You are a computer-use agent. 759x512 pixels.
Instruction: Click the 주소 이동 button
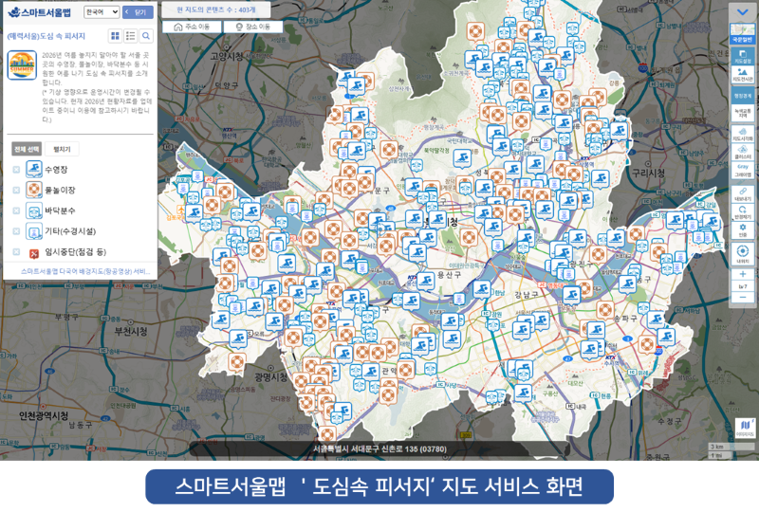pos(192,27)
